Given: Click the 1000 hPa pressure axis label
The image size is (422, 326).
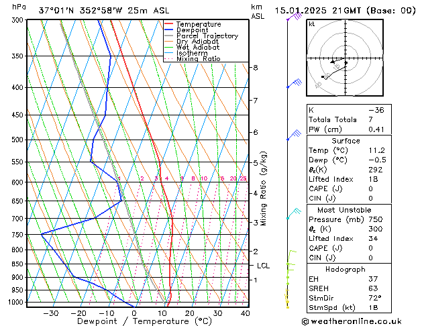Looking at the screenshot, I should coord(17,302).
